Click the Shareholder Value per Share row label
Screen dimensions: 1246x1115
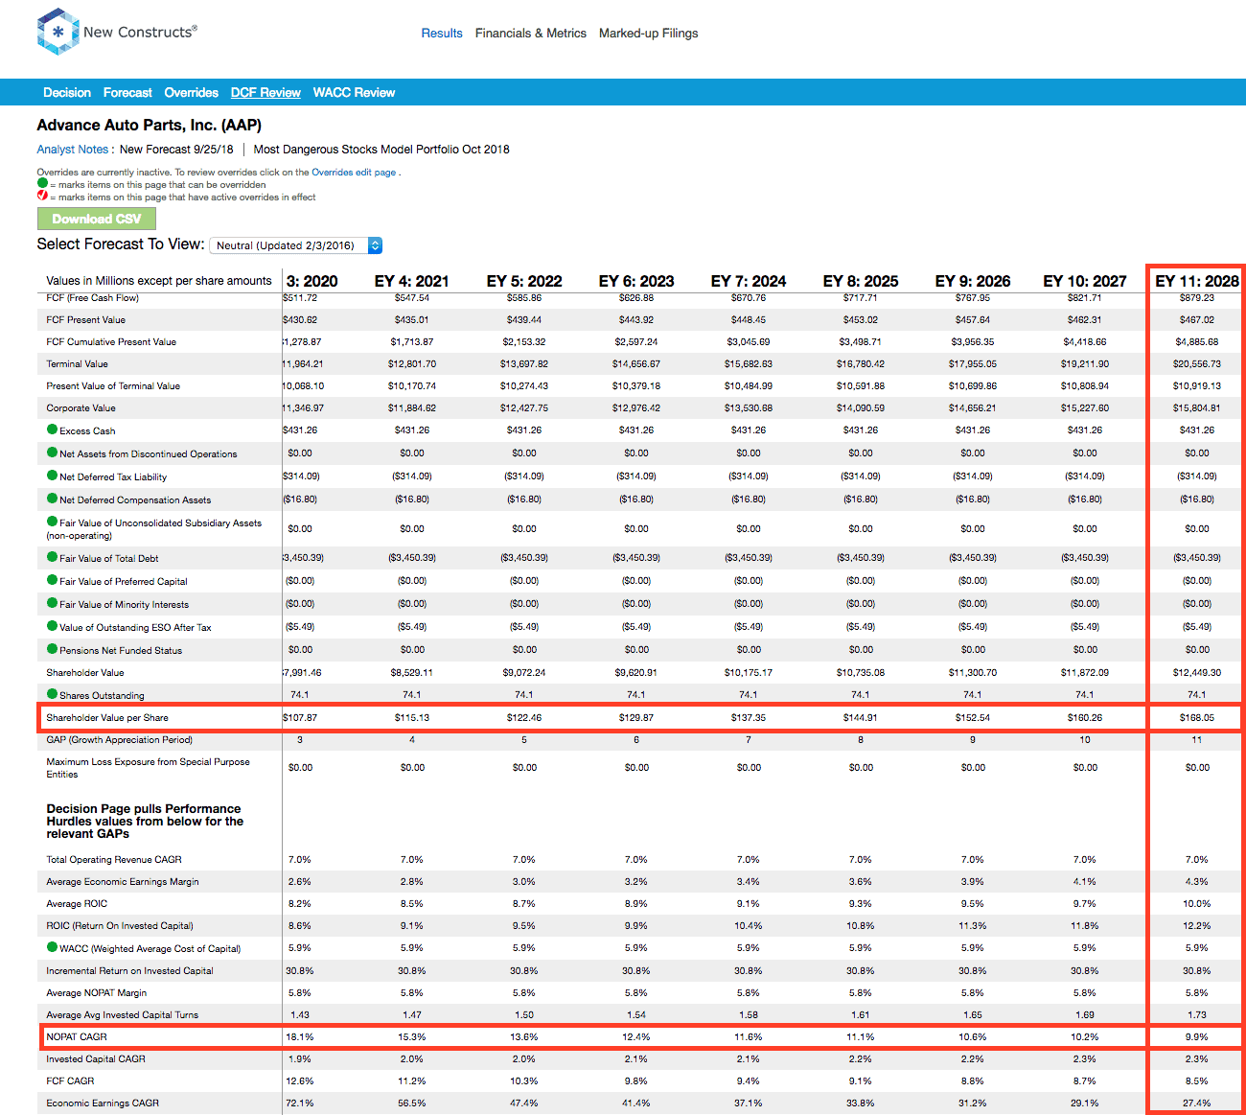point(107,717)
